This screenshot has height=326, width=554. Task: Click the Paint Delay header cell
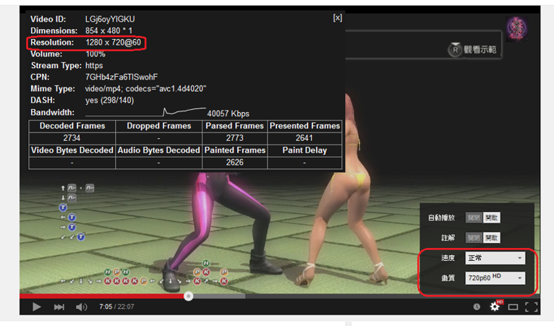pyautogui.click(x=304, y=150)
